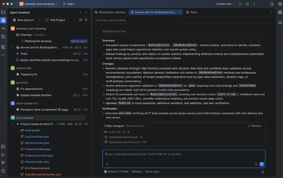Image resolution: width=283 pixels, height=178 pixels.
Task: Open the Terminal tool window
Action: coord(3,147)
